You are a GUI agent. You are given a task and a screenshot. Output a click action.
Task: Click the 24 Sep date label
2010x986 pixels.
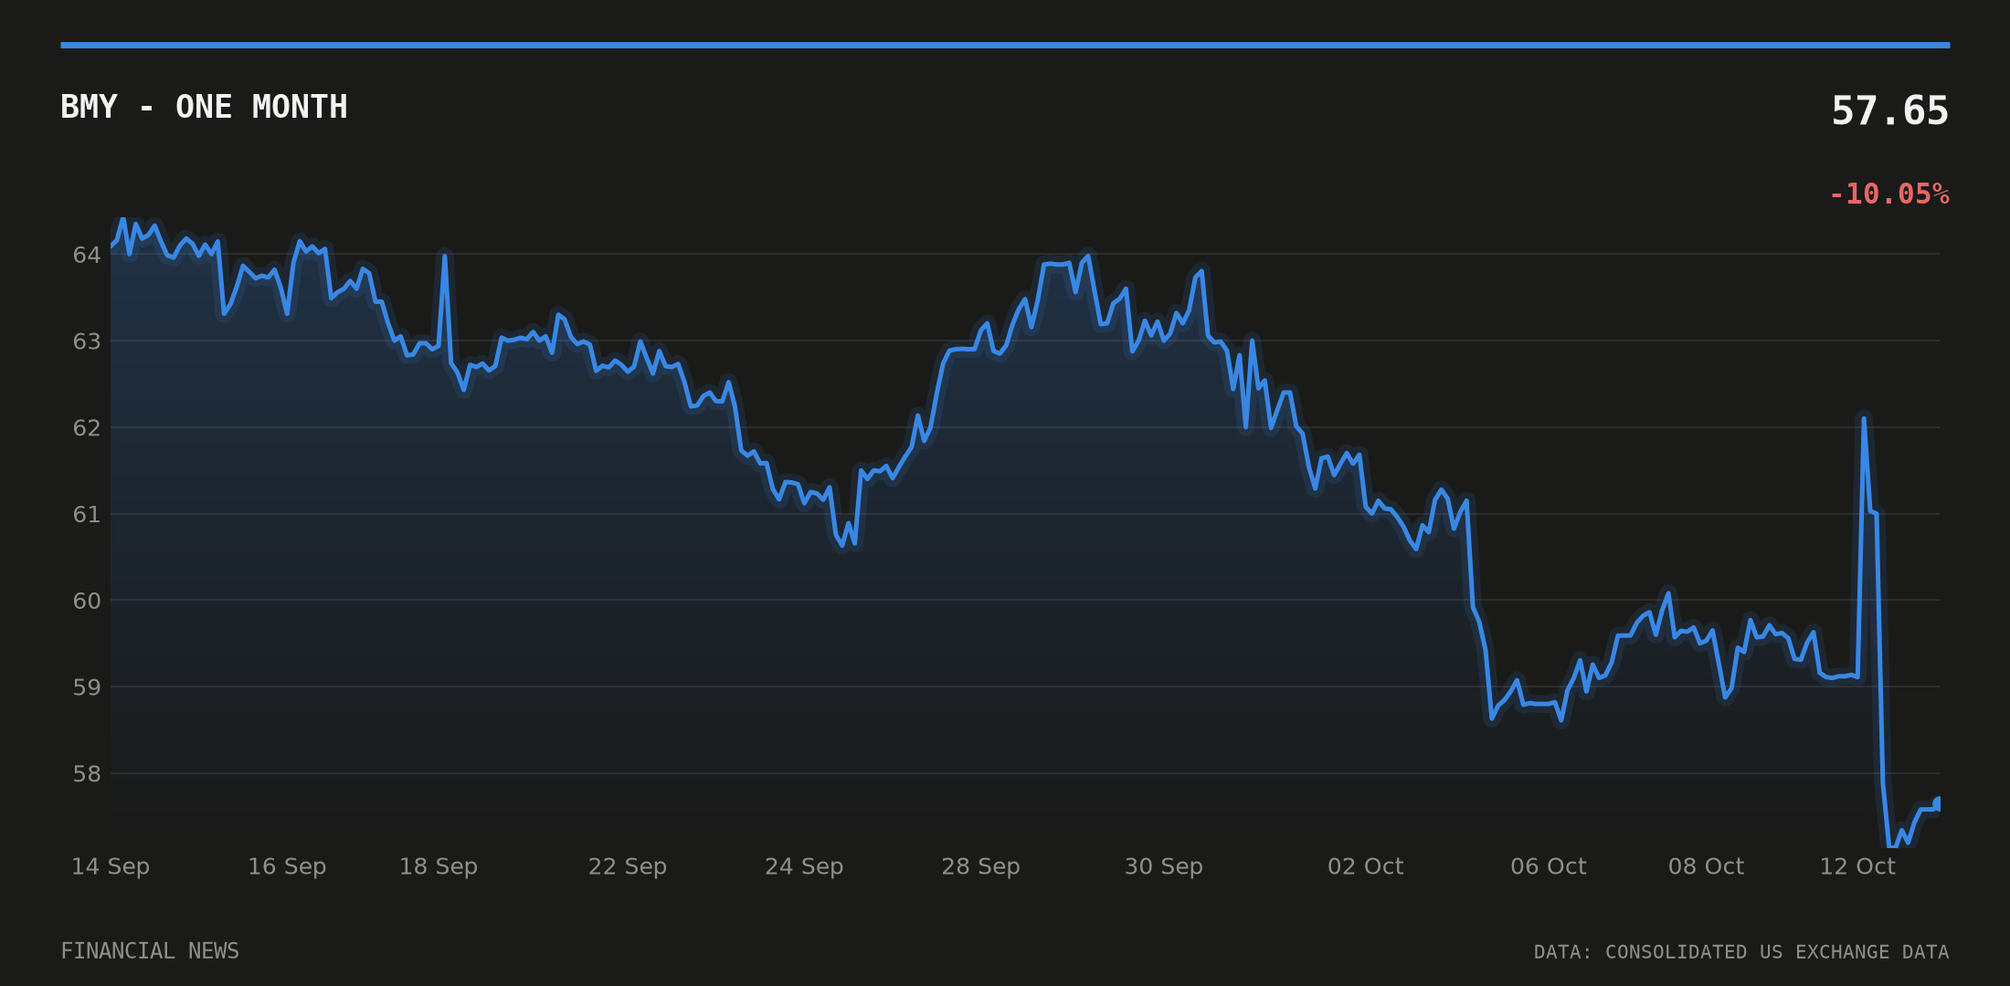click(804, 866)
